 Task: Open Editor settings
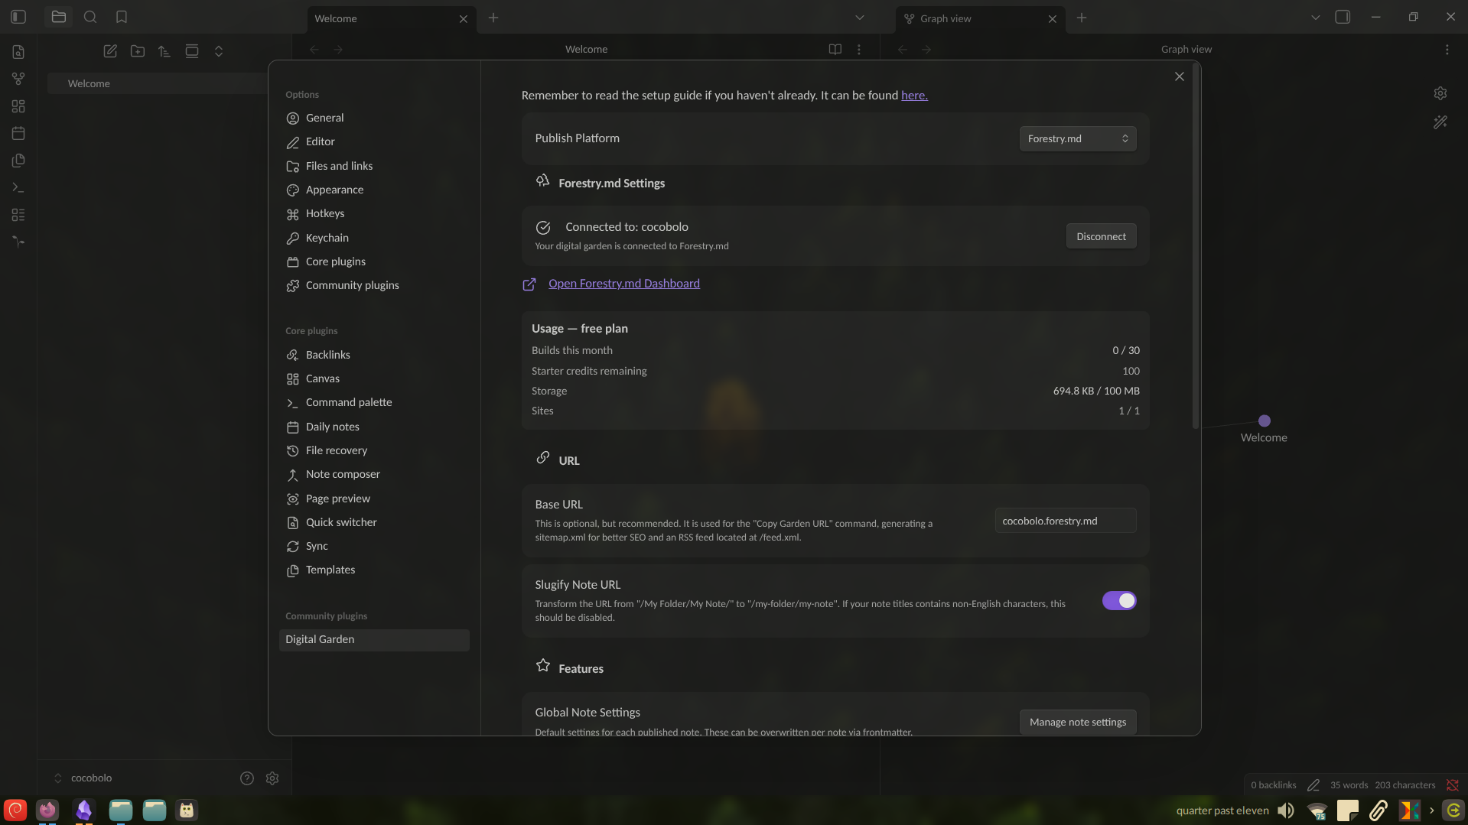point(374,141)
